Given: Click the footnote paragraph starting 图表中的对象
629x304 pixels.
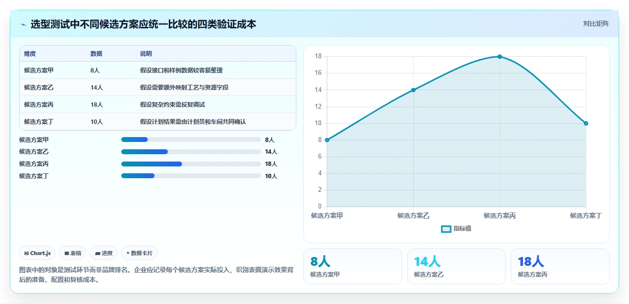Looking at the screenshot, I should [x=156, y=275].
